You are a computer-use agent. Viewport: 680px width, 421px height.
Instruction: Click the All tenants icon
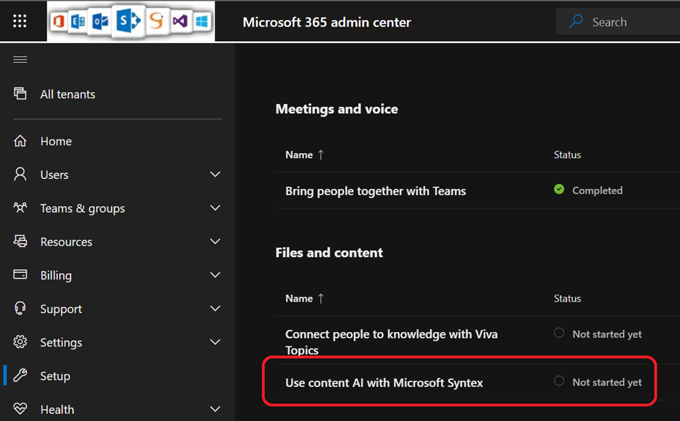tap(20, 93)
